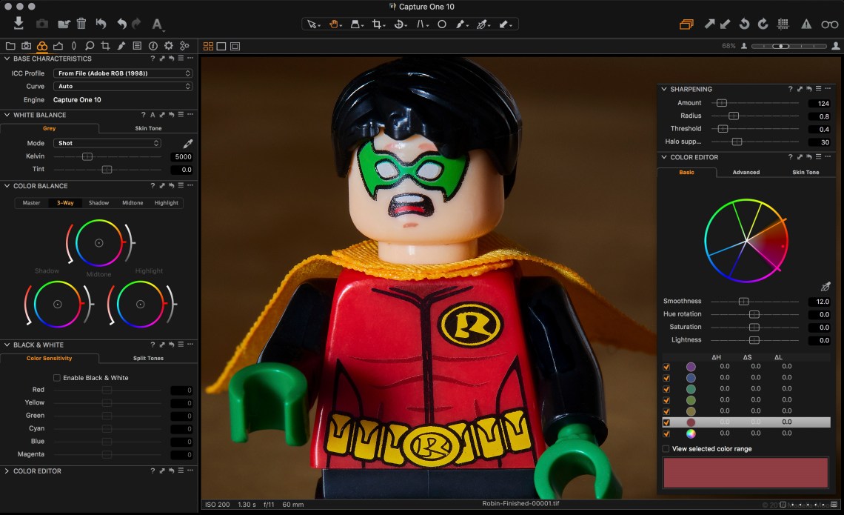Click the Color Editor picker eyedropper
Screen dimensions: 844x515
pyautogui.click(x=825, y=287)
